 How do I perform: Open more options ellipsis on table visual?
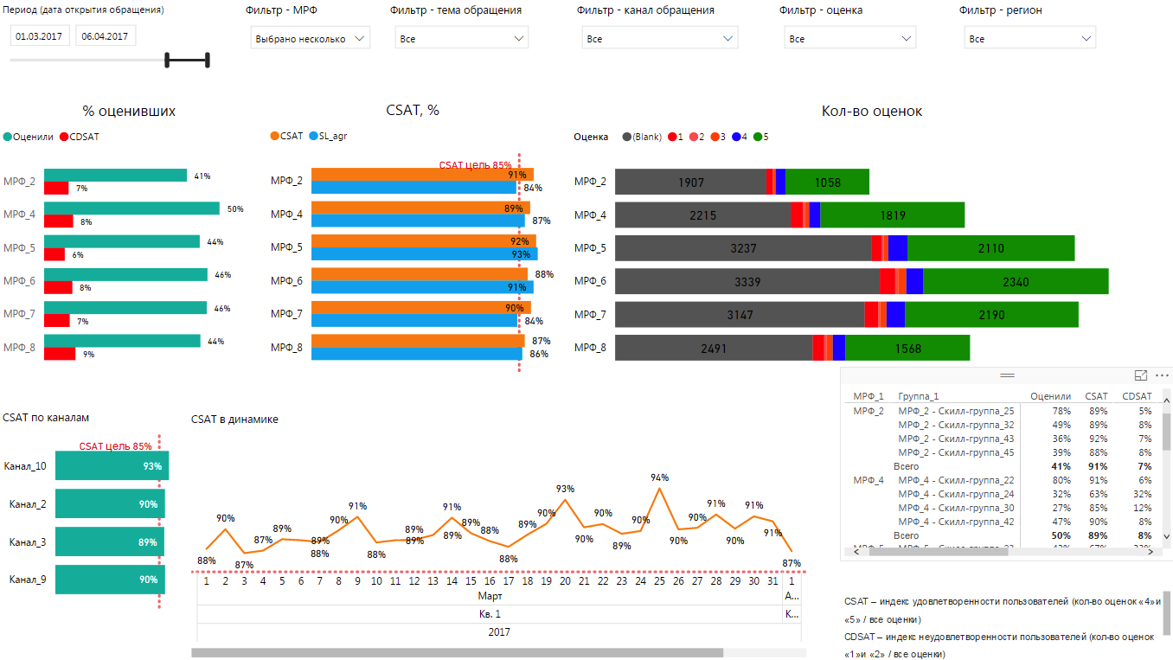1162,375
